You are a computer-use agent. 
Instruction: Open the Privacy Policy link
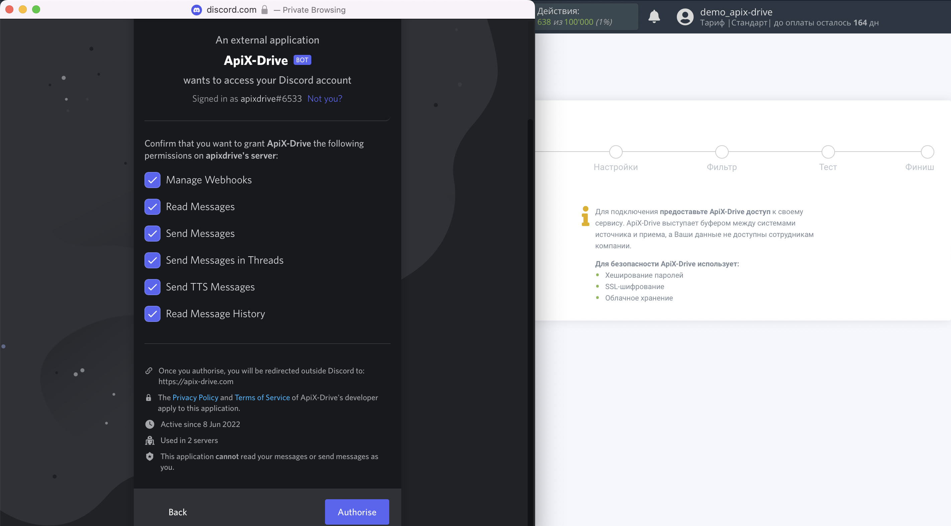(195, 398)
